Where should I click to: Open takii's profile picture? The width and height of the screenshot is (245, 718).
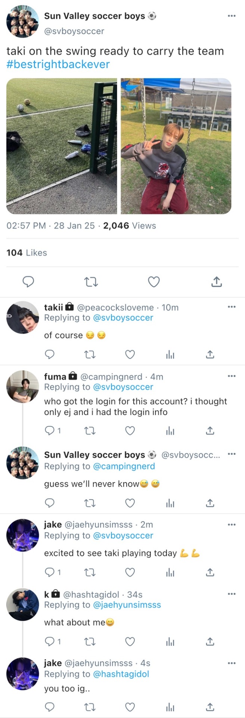pyautogui.click(x=23, y=317)
